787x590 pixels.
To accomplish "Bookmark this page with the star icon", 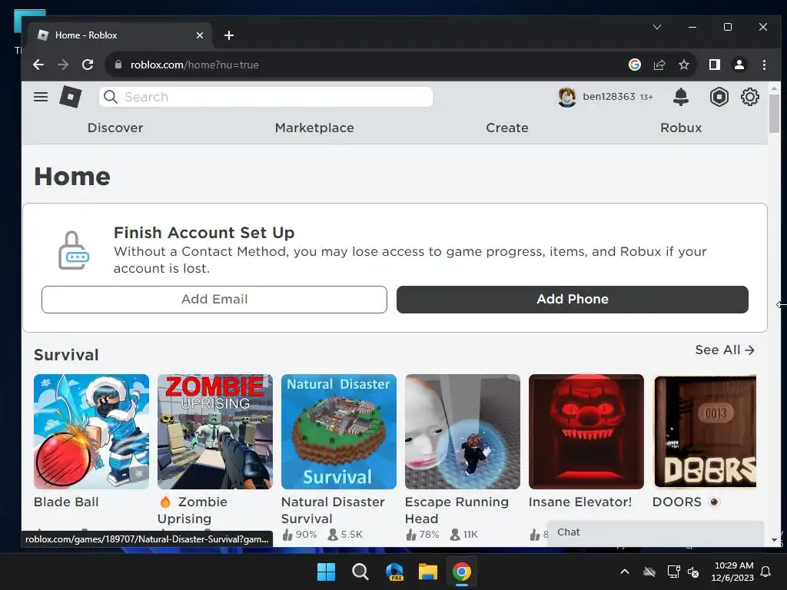I will point(683,65).
